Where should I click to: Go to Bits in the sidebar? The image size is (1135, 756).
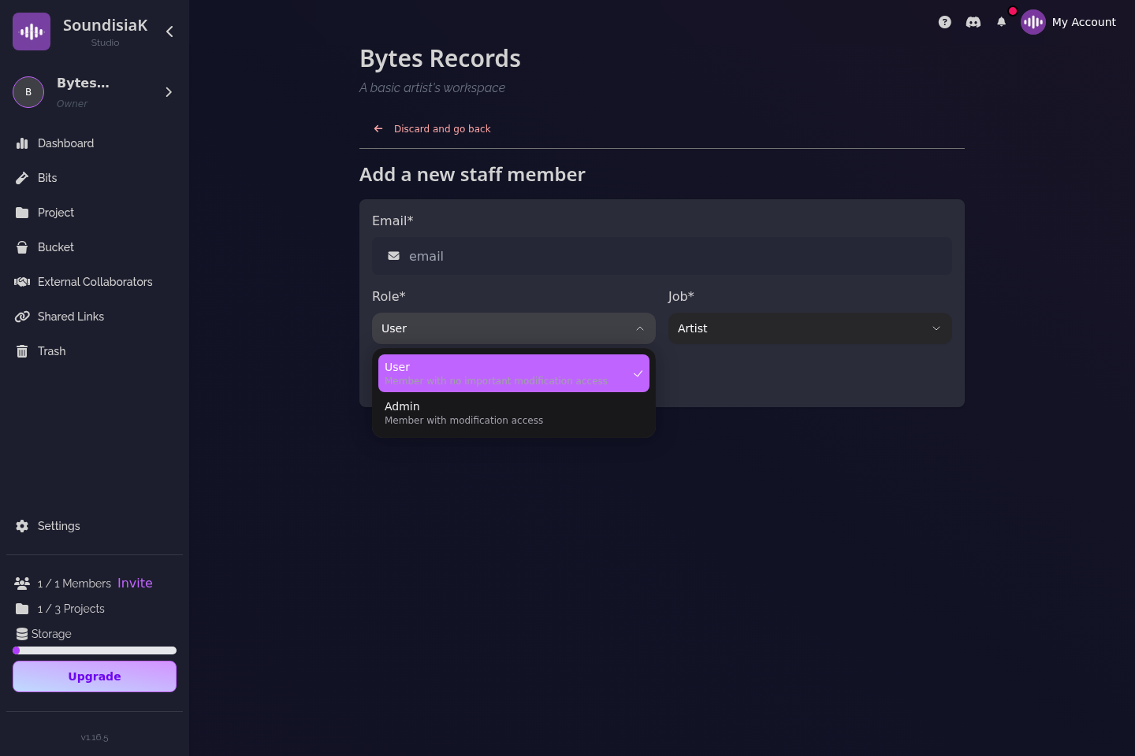pyautogui.click(x=95, y=178)
